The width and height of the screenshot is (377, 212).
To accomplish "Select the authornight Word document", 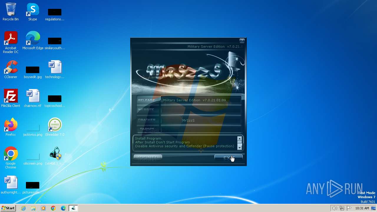I will (11, 185).
